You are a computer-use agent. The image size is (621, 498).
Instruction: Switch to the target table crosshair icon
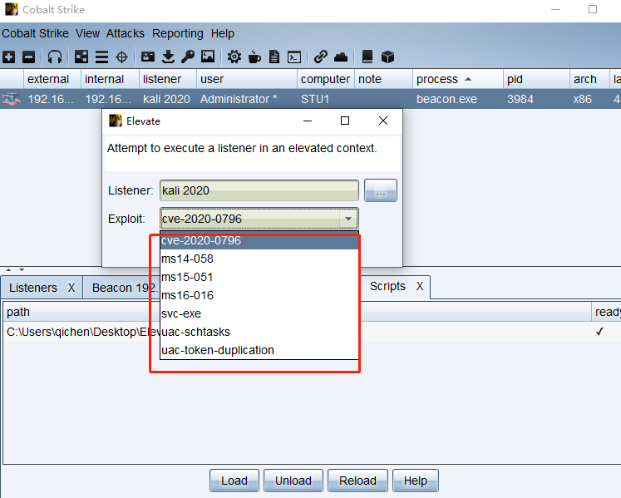click(121, 57)
